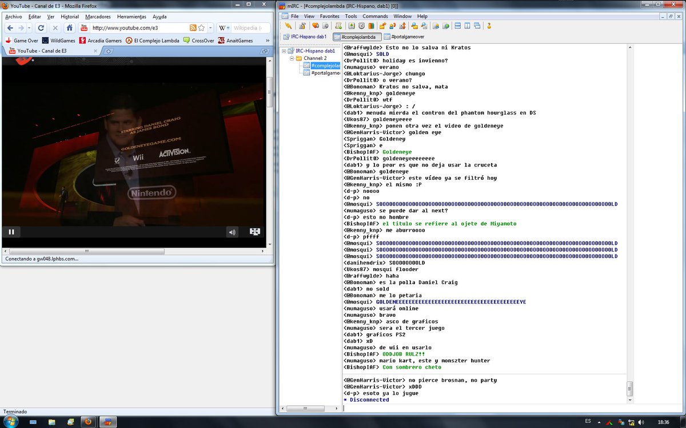The image size is (686, 428).
Task: Open Firefox list all tabs button
Action: [x=264, y=51]
